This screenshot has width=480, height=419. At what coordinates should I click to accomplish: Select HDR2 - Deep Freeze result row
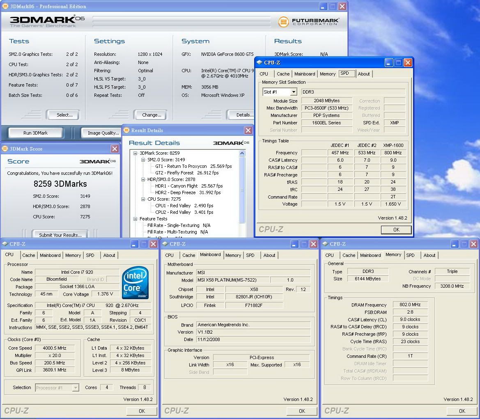click(188, 192)
